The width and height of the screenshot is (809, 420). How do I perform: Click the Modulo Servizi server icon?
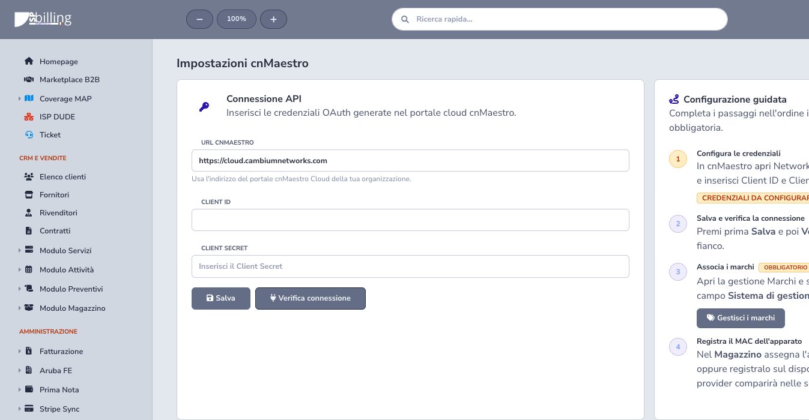pos(29,250)
